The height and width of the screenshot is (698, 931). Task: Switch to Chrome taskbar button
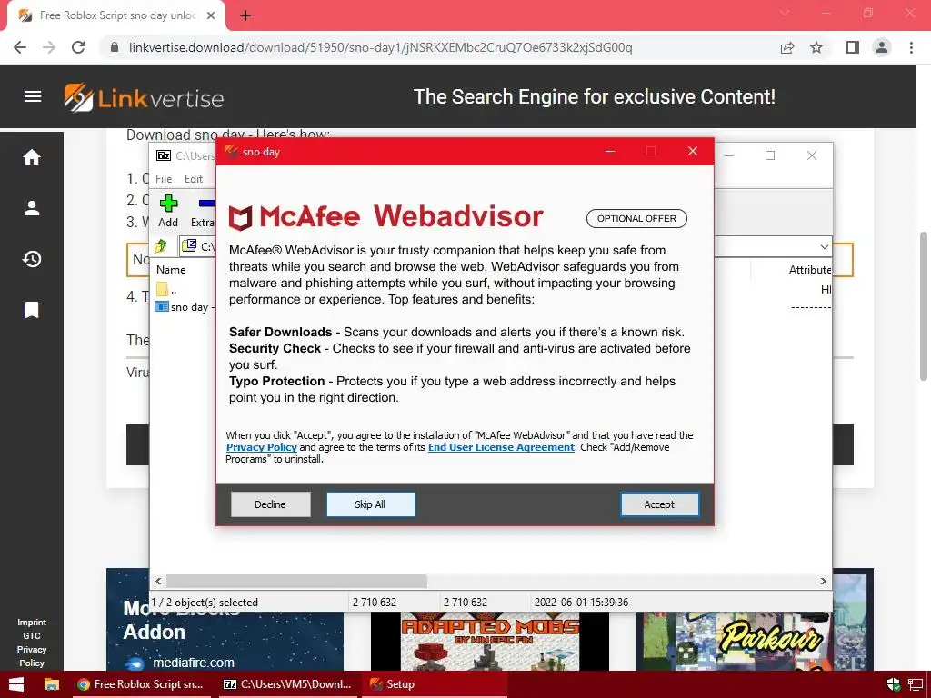tap(140, 684)
